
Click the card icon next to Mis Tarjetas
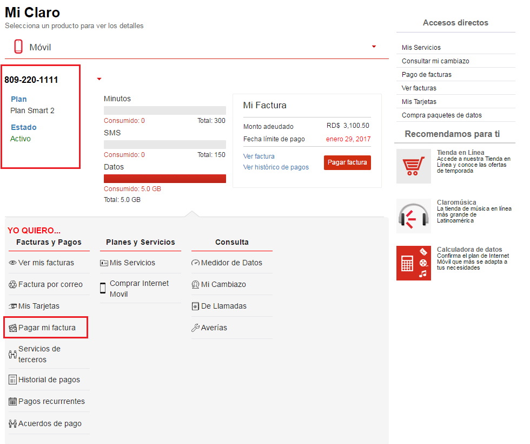click(x=12, y=306)
